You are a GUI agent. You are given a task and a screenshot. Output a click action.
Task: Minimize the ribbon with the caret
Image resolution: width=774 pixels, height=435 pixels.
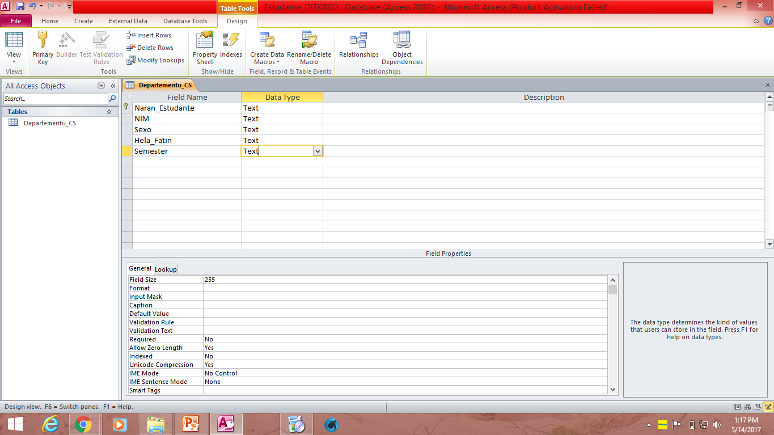coord(756,21)
